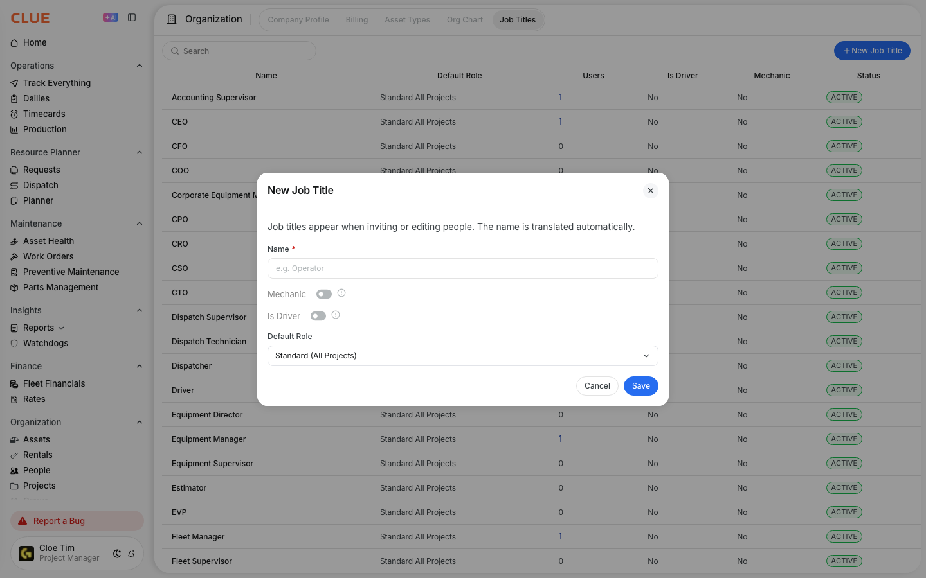Open Watchdogs page
The height and width of the screenshot is (578, 926).
(x=45, y=343)
